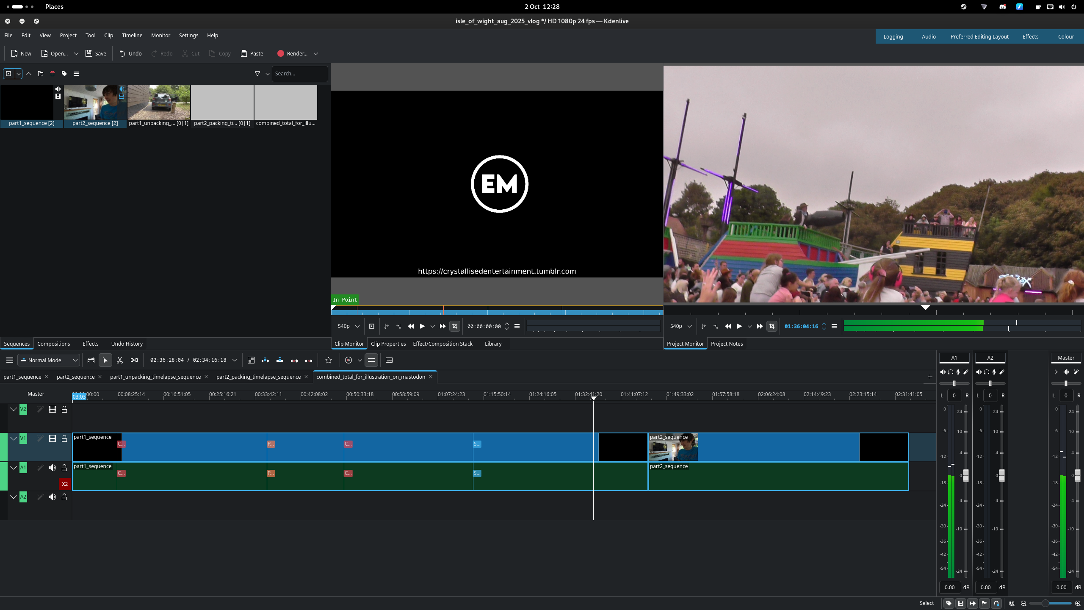Open clip monitor 540p resolution dropdown
This screenshot has height=610, width=1084.
[348, 326]
